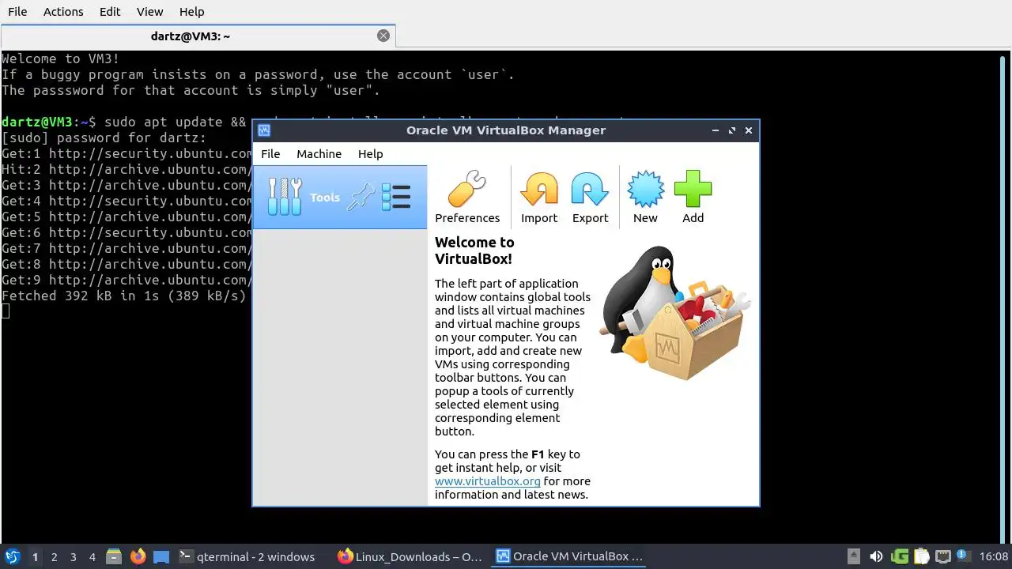Click the Welcome to VirtualBox! heading
The image size is (1012, 569).
point(474,251)
